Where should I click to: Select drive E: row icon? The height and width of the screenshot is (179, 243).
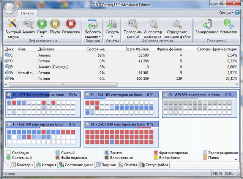tap(7, 67)
